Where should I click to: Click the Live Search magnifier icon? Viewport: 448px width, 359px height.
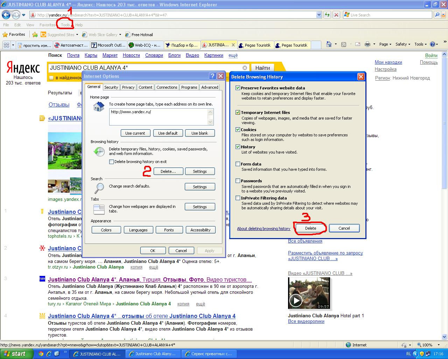tap(437, 15)
